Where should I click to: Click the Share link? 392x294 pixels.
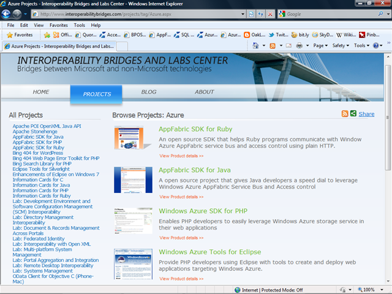click(x=366, y=114)
